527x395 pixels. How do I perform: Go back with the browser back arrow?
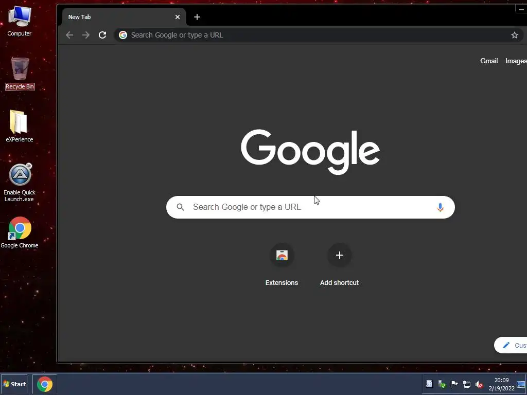coord(69,35)
